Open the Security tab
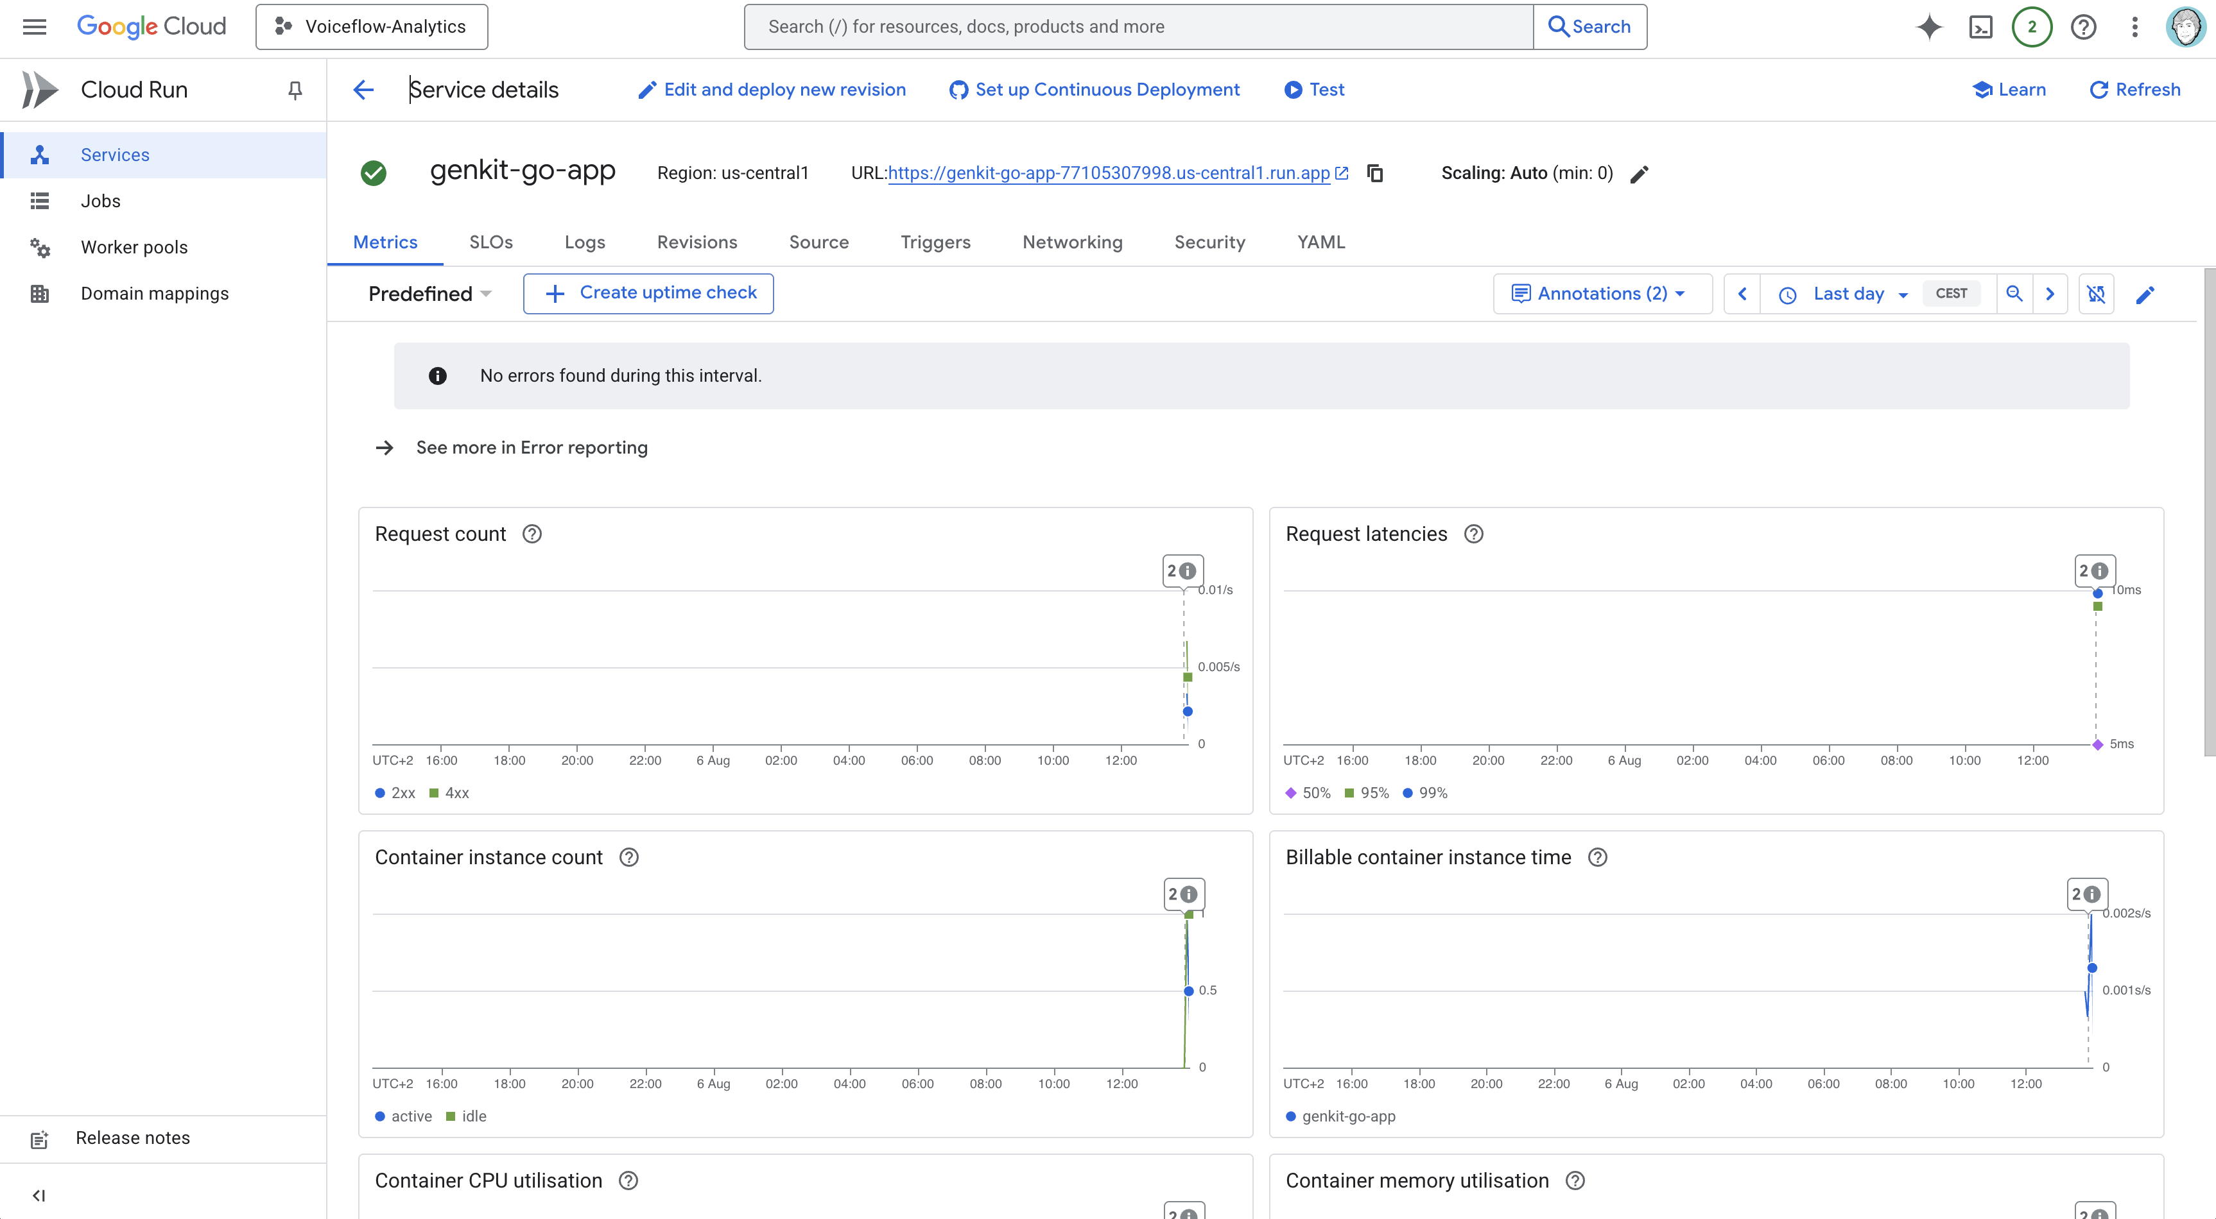Image resolution: width=2216 pixels, height=1219 pixels. [1209, 243]
